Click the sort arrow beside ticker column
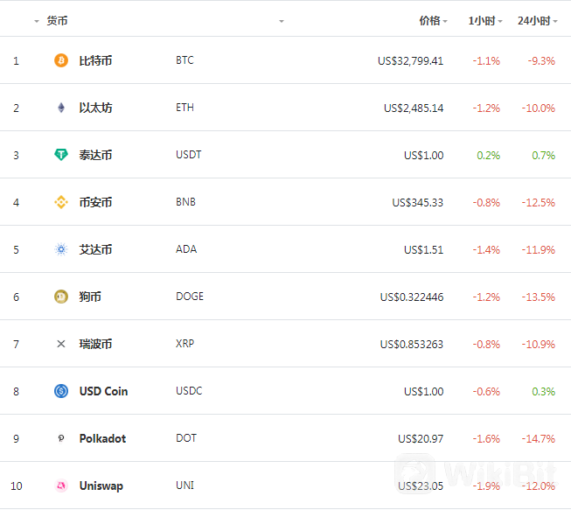Image resolution: width=571 pixels, height=510 pixels. tap(282, 22)
